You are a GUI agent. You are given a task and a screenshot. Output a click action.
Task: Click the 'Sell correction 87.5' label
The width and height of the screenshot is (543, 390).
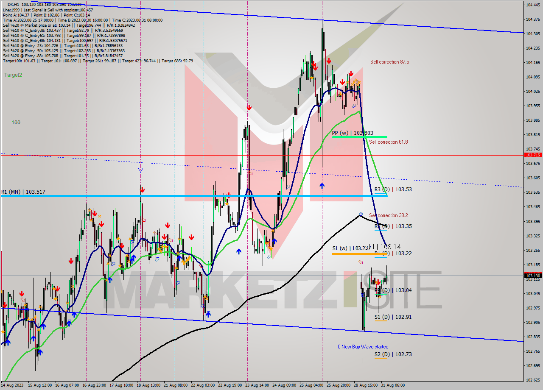pos(389,62)
